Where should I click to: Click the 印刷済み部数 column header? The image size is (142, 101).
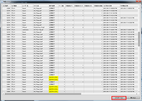(x=98, y=6)
